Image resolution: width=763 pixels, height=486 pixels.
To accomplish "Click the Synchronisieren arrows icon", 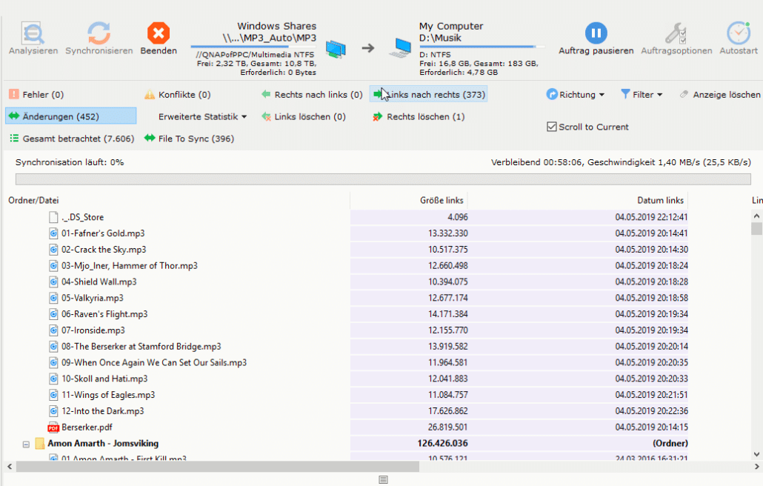I will (99, 33).
